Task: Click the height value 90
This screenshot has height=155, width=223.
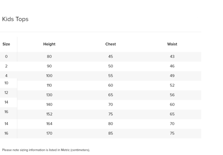Action: 49,66
